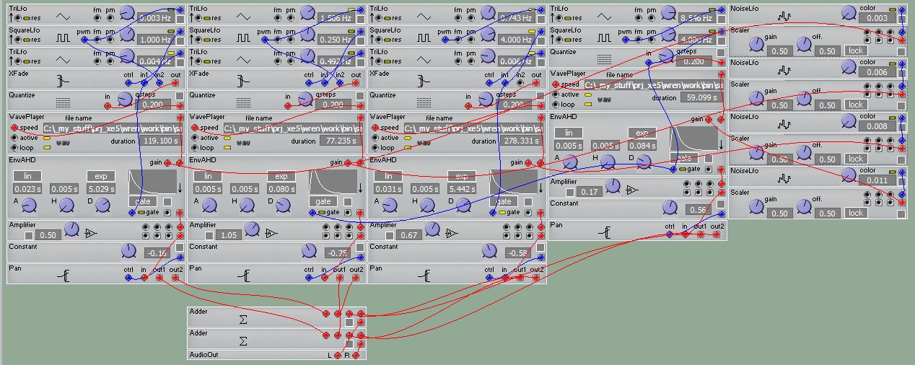Toggle active radio in WavePlayer with duration 278.331 s
Viewport: 915px width, 365px height.
376,138
